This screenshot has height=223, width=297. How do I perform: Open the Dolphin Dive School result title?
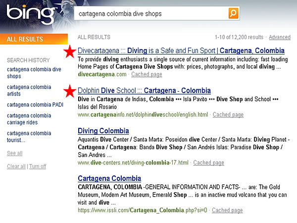144,91
